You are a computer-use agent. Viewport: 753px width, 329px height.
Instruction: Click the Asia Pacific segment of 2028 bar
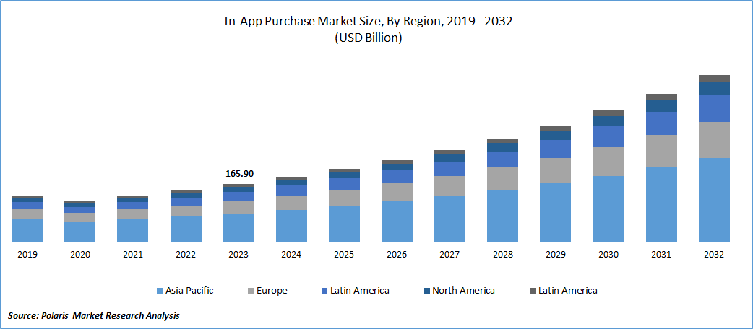click(x=502, y=216)
